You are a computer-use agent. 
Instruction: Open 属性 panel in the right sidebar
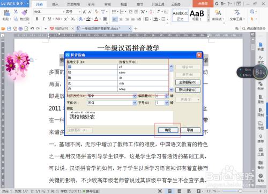pos(260,99)
